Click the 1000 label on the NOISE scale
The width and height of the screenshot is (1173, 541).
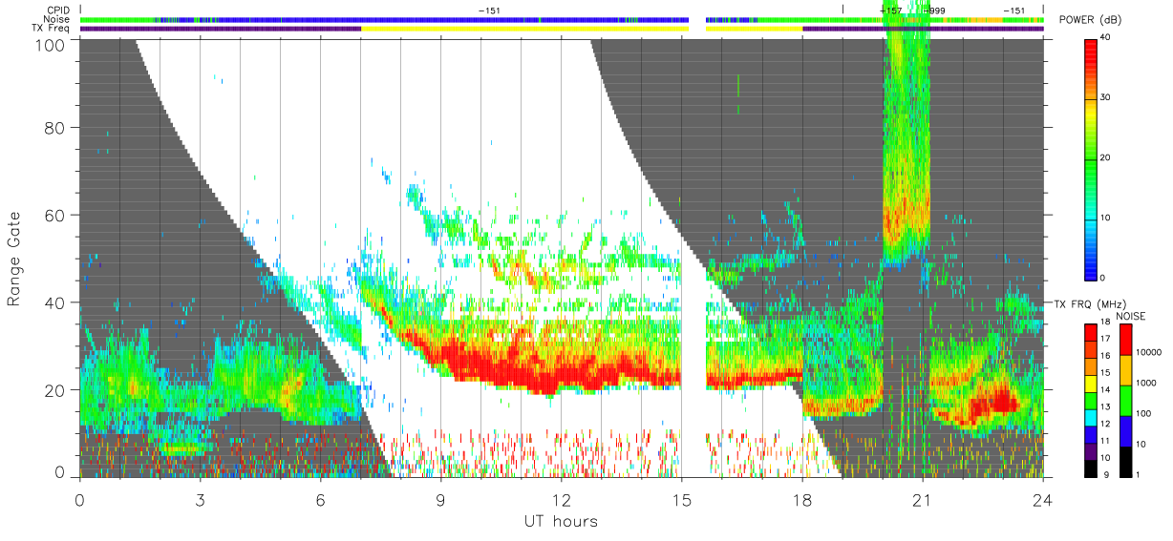[1147, 383]
